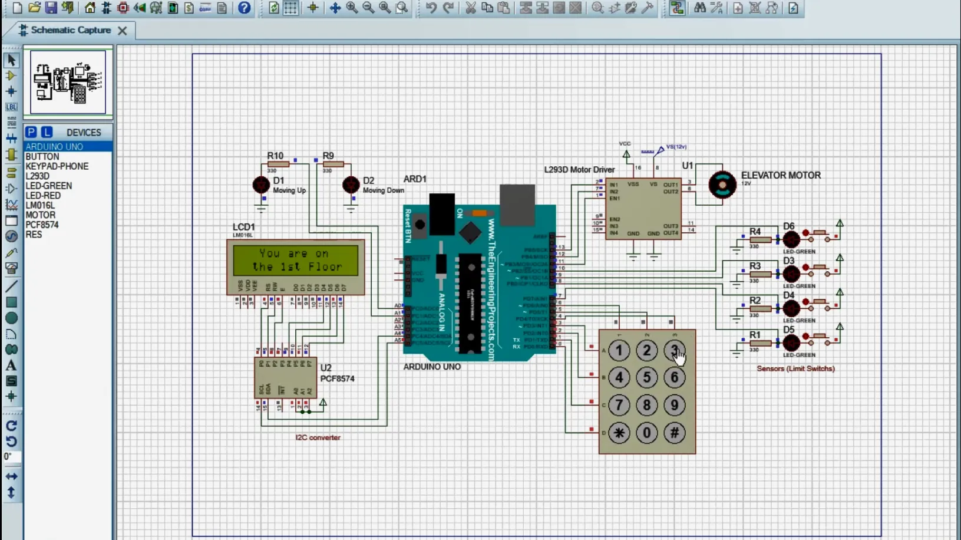Add a new sheet icon
The width and height of the screenshot is (961, 540).
738,8
